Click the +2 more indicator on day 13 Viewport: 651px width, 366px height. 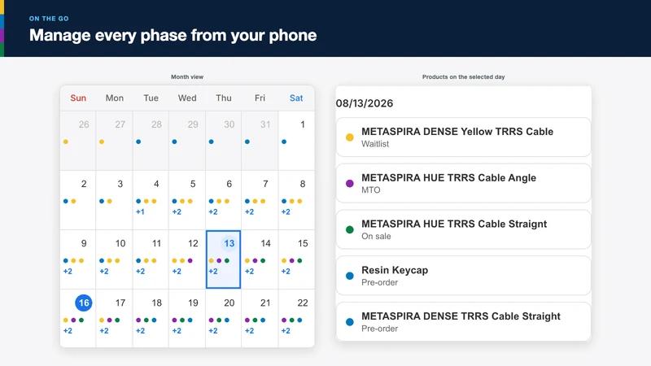pos(213,272)
